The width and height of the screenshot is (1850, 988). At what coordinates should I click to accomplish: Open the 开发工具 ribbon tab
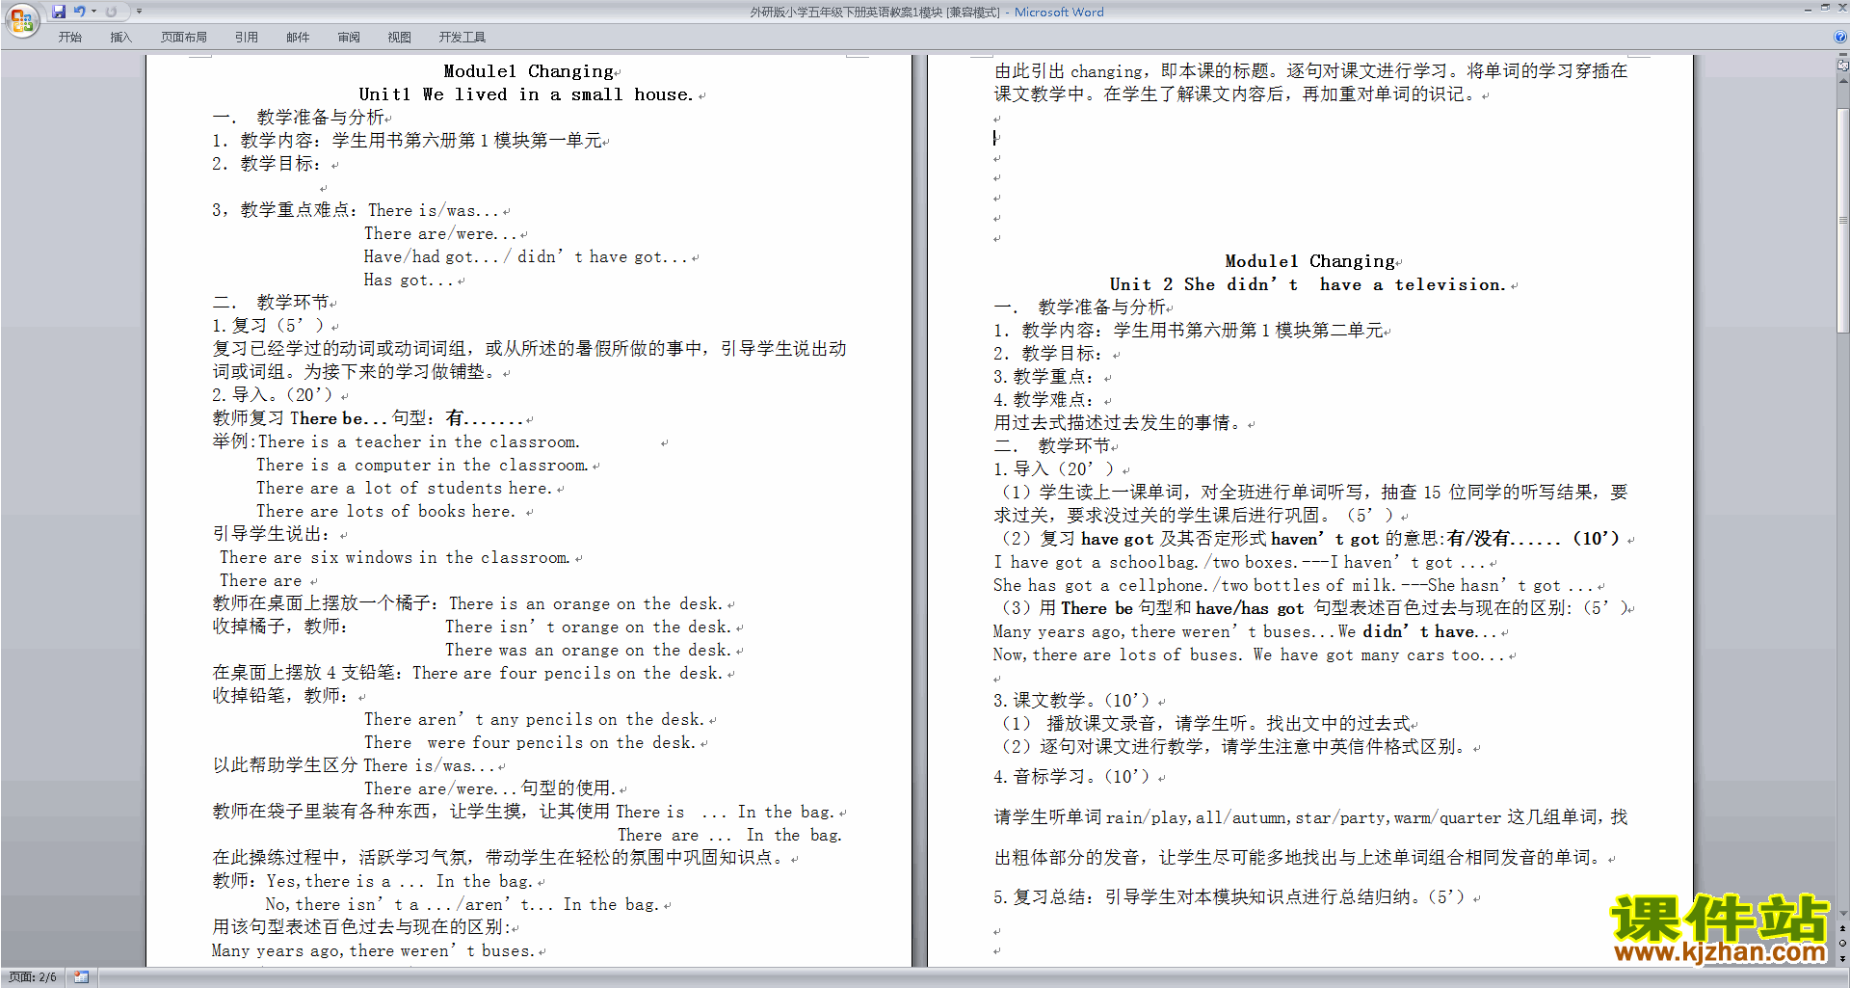point(462,38)
